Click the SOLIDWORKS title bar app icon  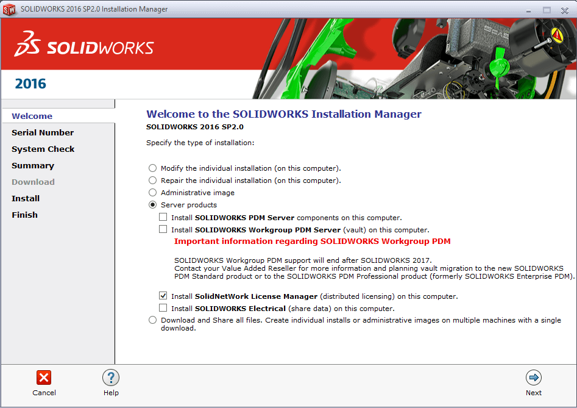(x=9, y=9)
